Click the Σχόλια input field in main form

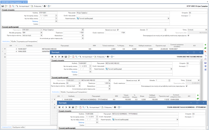coord(104,24)
